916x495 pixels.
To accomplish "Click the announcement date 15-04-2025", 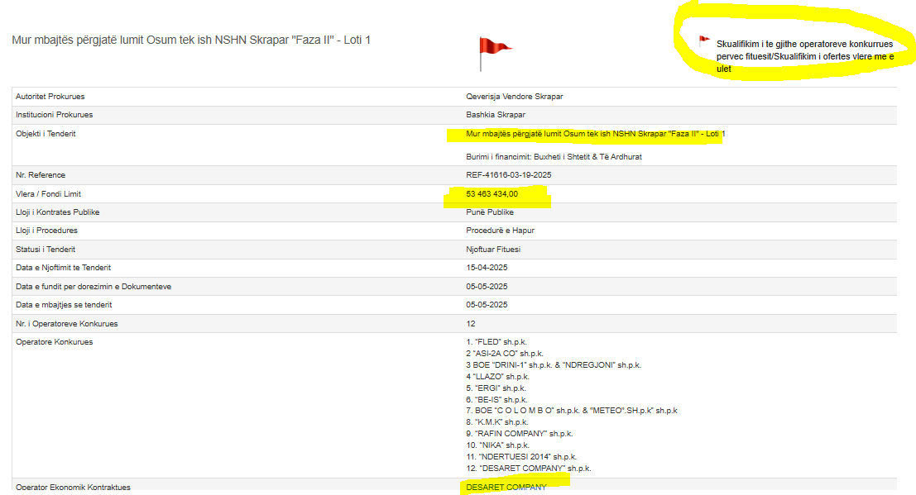I will tap(487, 268).
